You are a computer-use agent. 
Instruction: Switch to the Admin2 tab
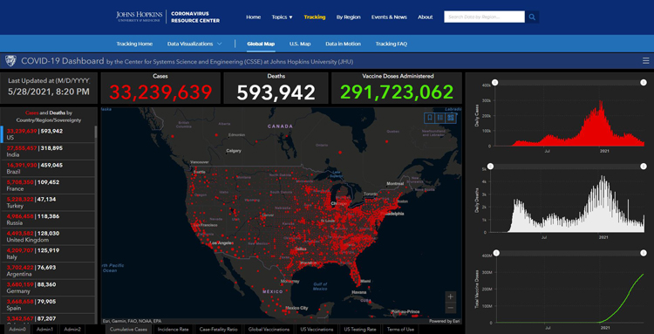coord(72,330)
